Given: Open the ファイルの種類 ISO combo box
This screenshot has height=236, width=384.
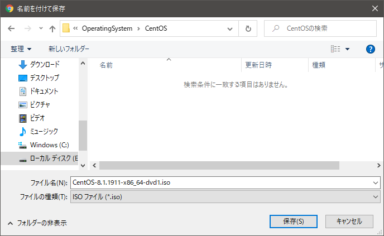Looking at the screenshot, I should 225,197.
